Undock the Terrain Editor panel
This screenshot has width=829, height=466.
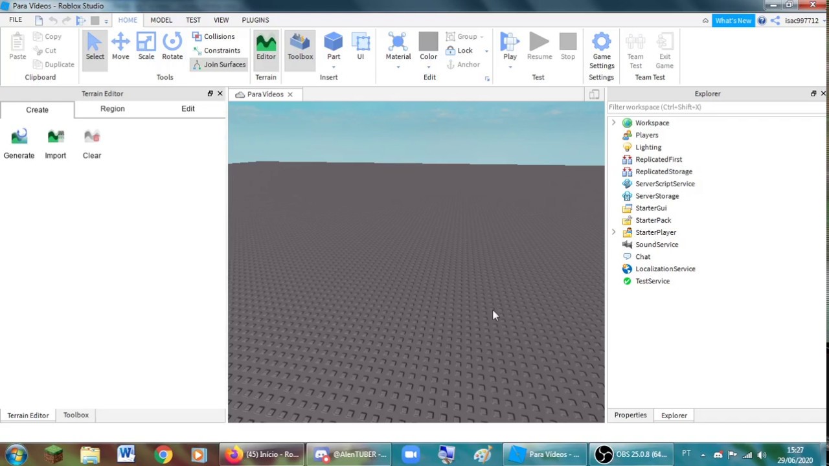210,94
